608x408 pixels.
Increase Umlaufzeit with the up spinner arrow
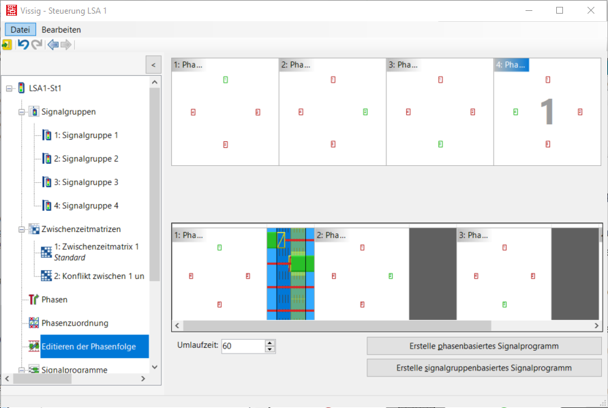point(270,343)
